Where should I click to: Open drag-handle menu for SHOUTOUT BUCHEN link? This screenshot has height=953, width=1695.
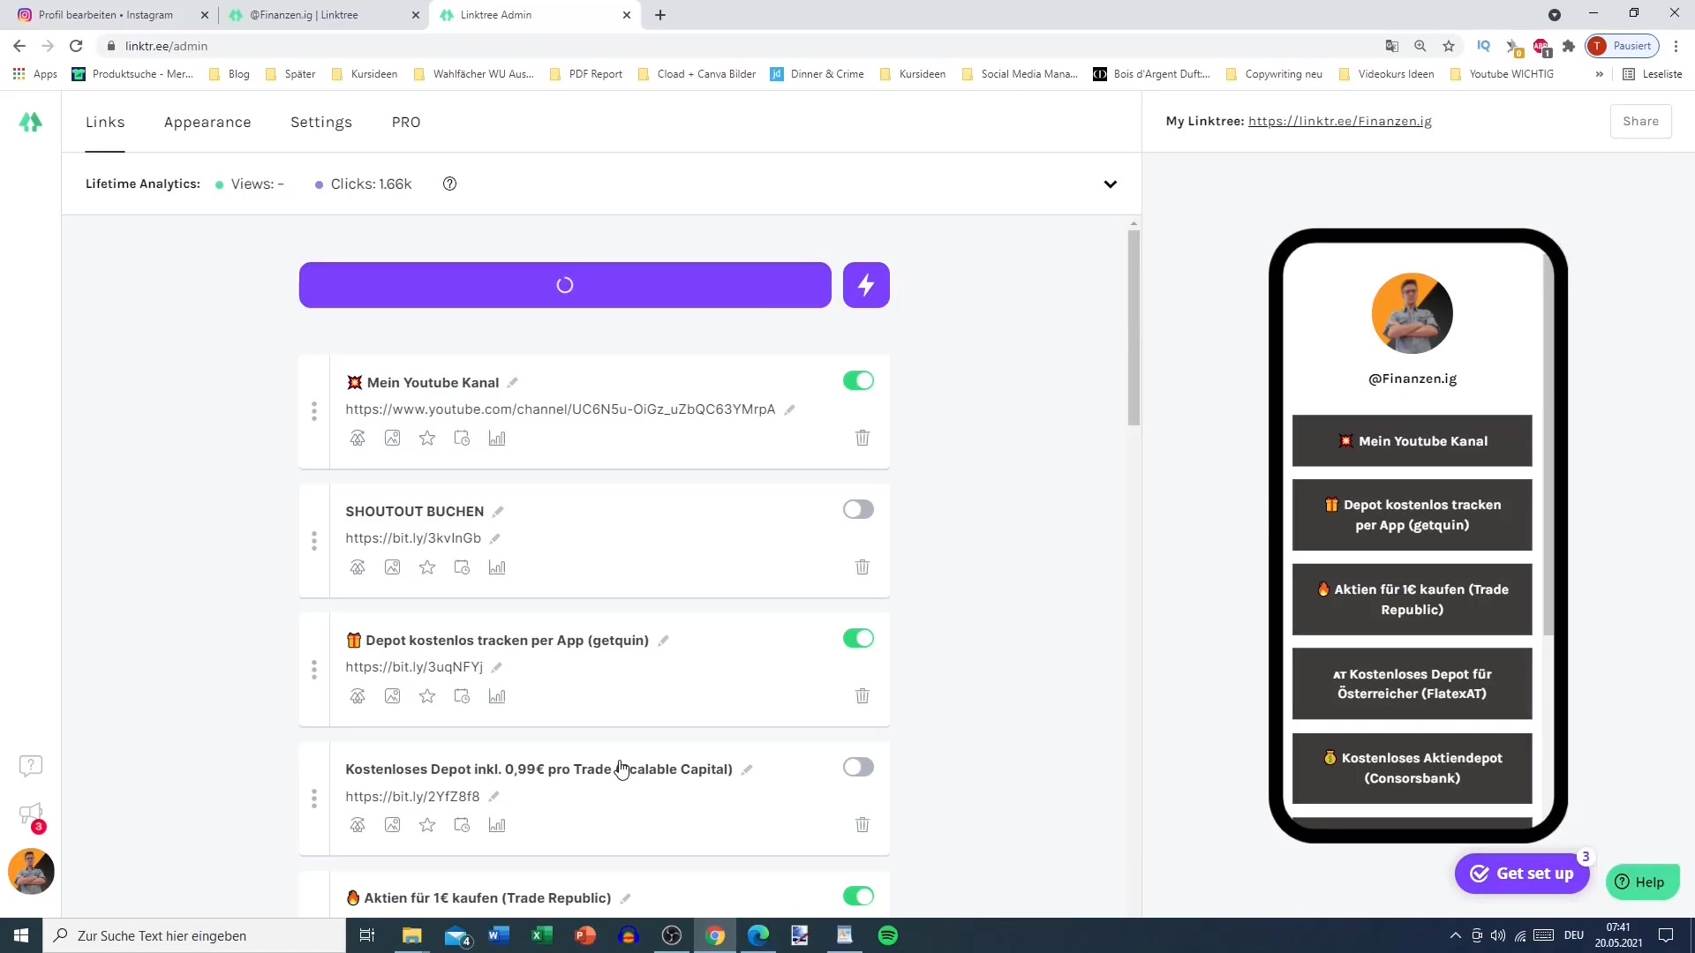coord(314,540)
